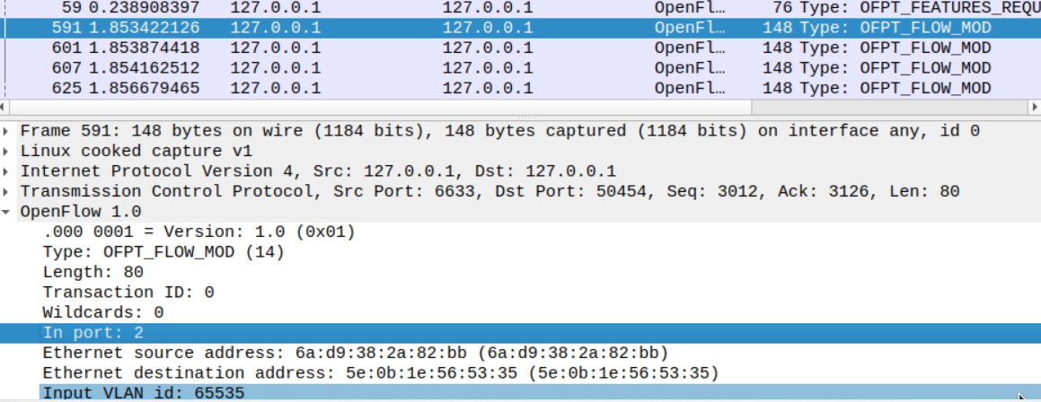Expand the Frame 591 details section

8,131
